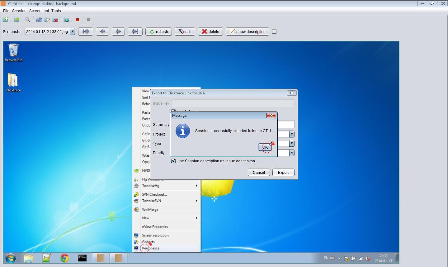
Task: Open the Tools menu
Action: (56, 11)
